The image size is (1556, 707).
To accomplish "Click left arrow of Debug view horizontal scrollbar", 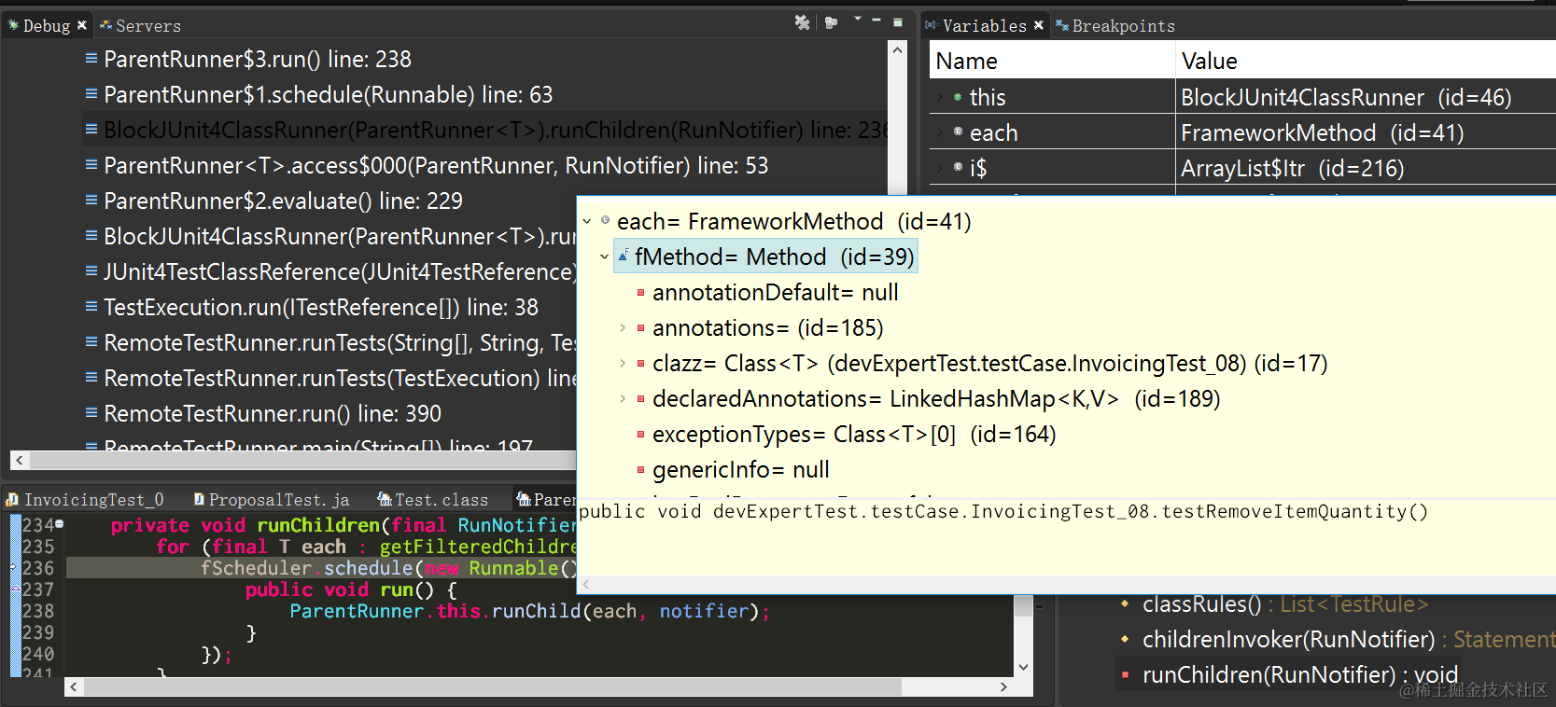I will pos(20,460).
